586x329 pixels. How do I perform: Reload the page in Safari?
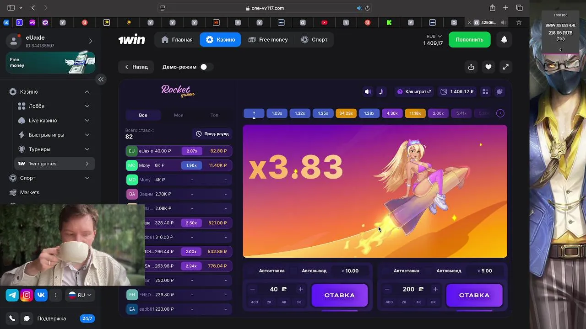click(367, 8)
